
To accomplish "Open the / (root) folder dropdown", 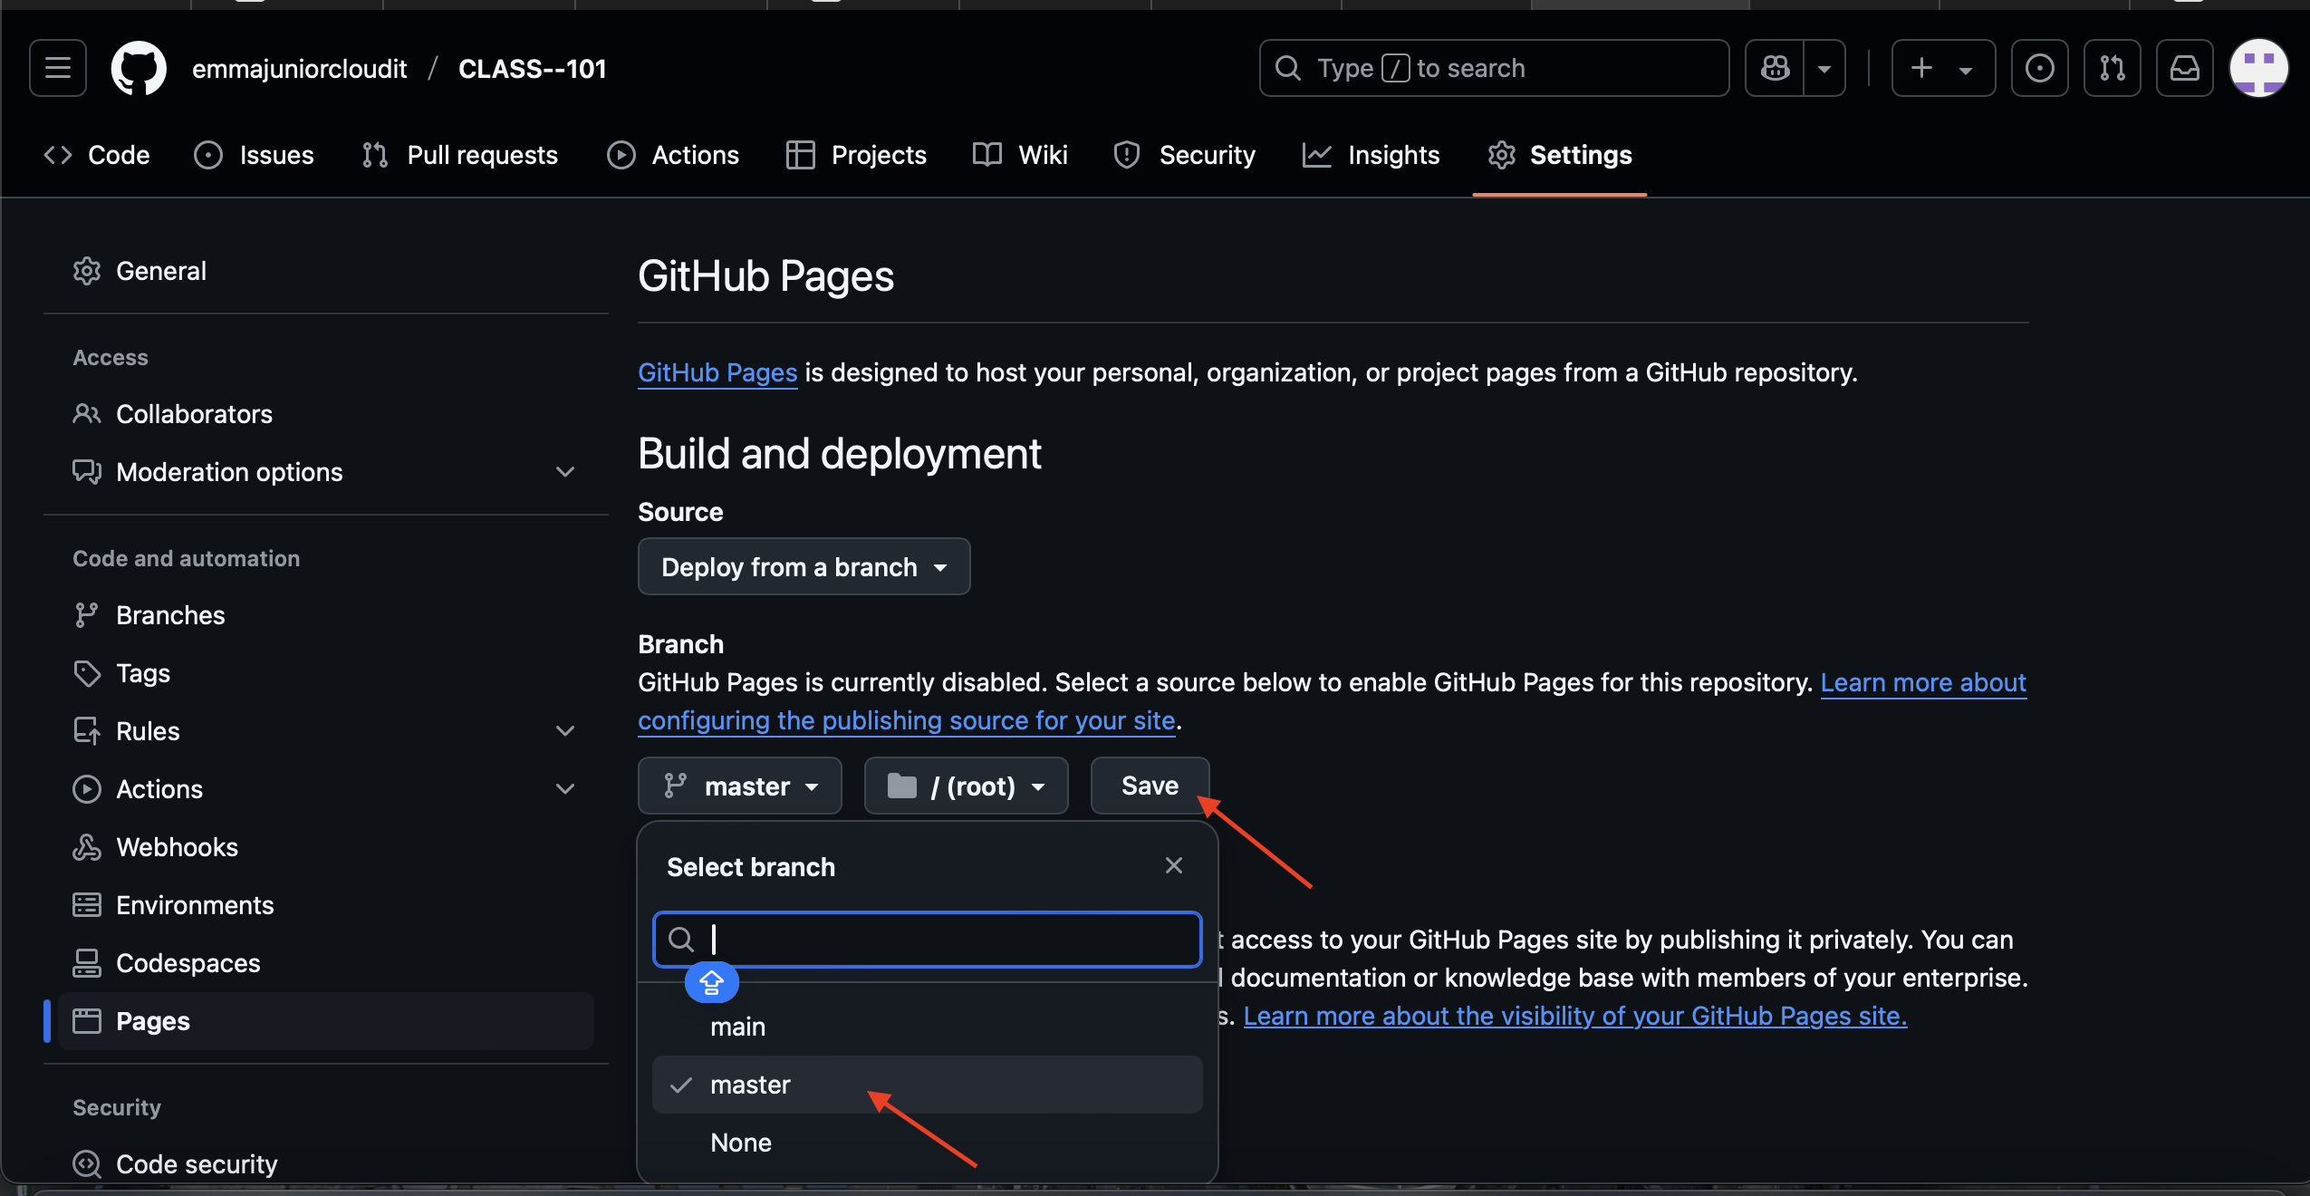I will (966, 786).
